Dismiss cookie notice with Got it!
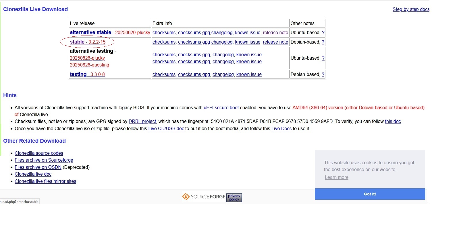463x237 pixels. (x=370, y=194)
